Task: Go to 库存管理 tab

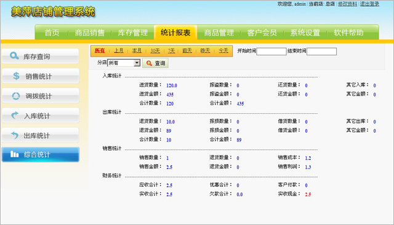Action: pos(133,33)
